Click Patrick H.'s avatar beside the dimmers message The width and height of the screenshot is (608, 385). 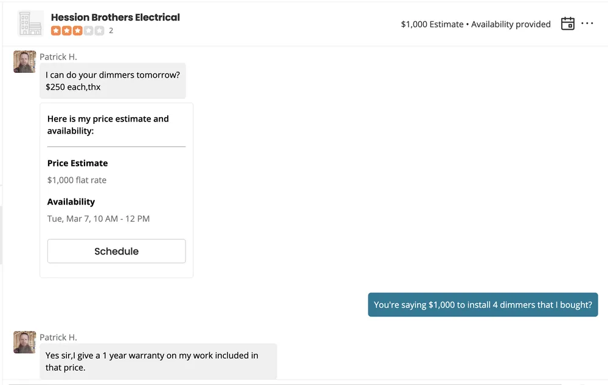tap(25, 62)
